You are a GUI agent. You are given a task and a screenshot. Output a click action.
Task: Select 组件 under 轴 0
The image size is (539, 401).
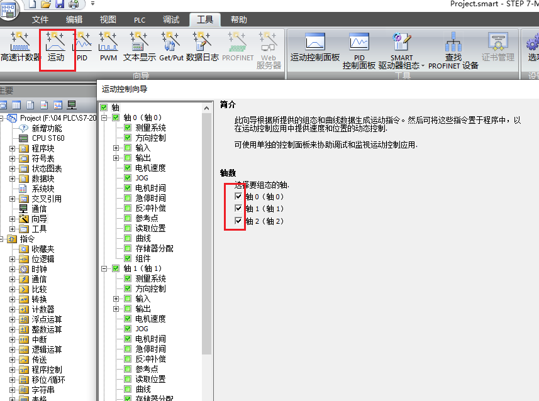143,258
